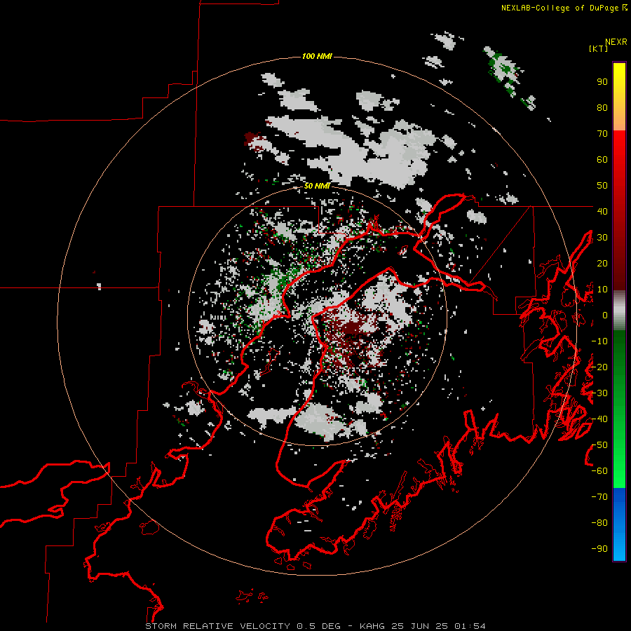Click the -50 value on the velocity scale
631x631 pixels.
pos(599,445)
